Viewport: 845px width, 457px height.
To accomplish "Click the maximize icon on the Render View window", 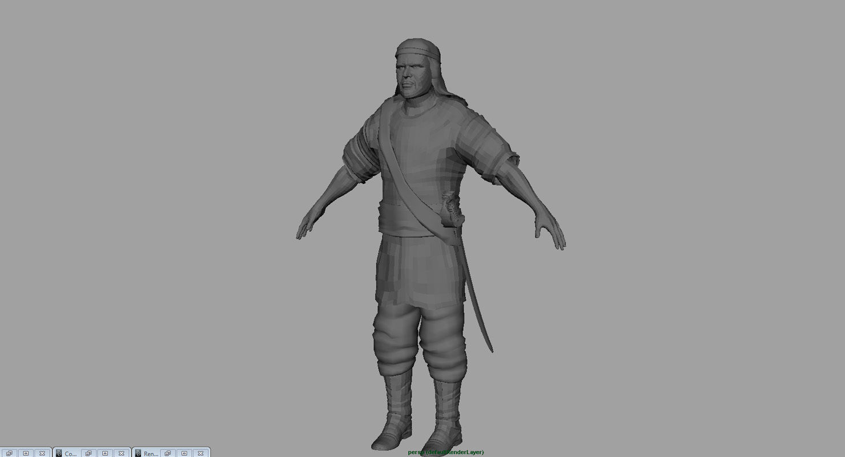I will tap(184, 453).
